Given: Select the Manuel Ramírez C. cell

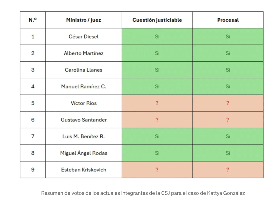Looking at the screenshot, I should pos(84,86).
